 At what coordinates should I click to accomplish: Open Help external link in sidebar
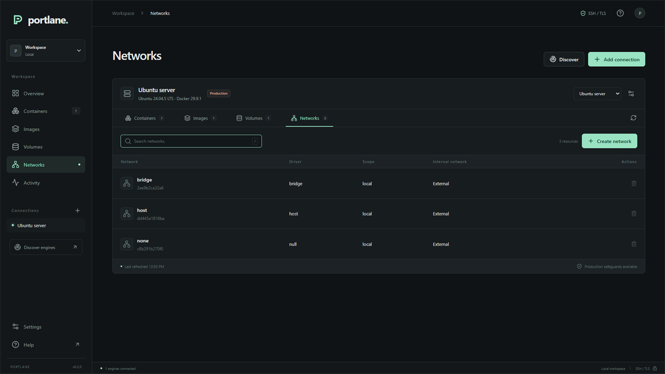[46, 345]
